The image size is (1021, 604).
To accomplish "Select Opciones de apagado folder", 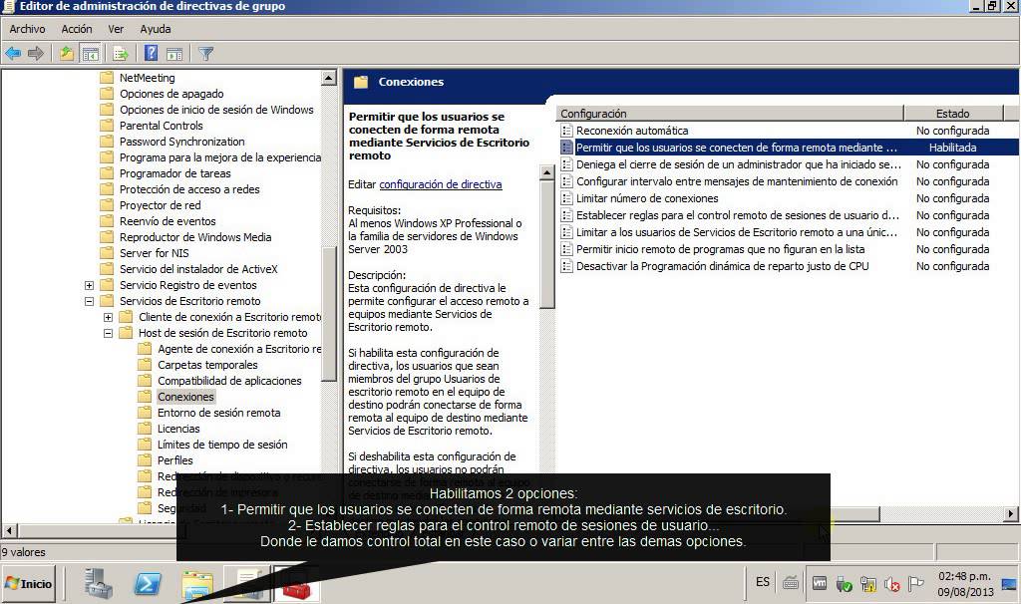I will (x=171, y=94).
